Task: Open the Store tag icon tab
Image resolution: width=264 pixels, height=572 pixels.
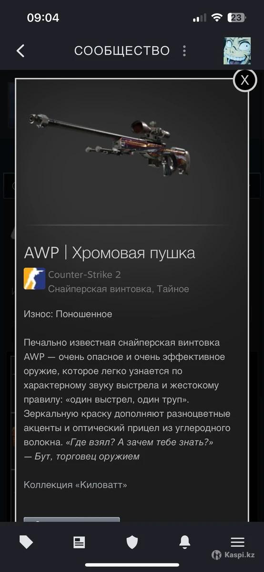Action: pos(26,542)
